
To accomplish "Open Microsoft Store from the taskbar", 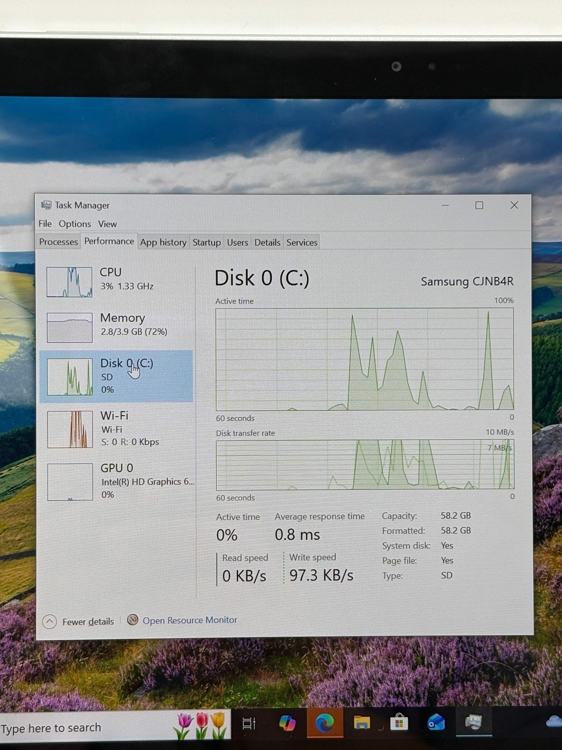I will [x=399, y=722].
